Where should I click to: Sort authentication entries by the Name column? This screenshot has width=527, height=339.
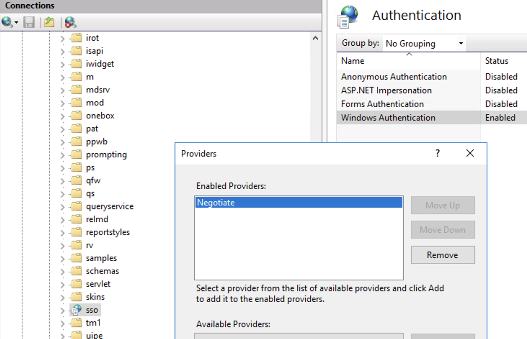[x=353, y=61]
